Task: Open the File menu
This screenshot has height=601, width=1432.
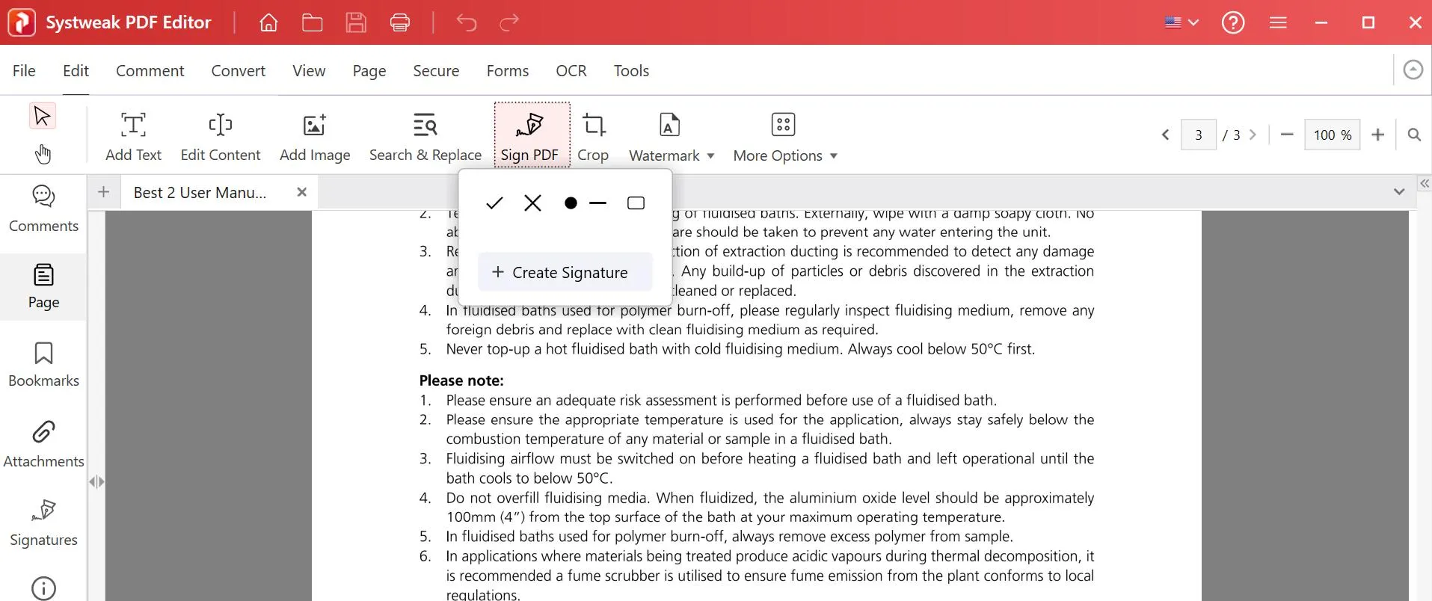Action: pos(24,71)
